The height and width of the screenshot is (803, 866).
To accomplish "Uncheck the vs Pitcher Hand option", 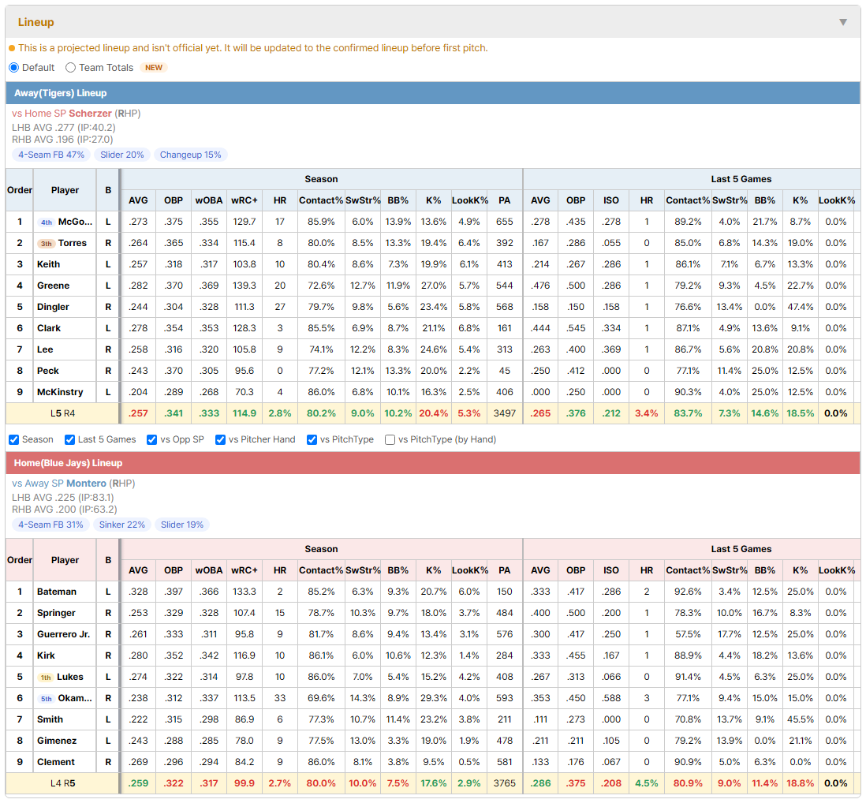I will click(x=220, y=439).
